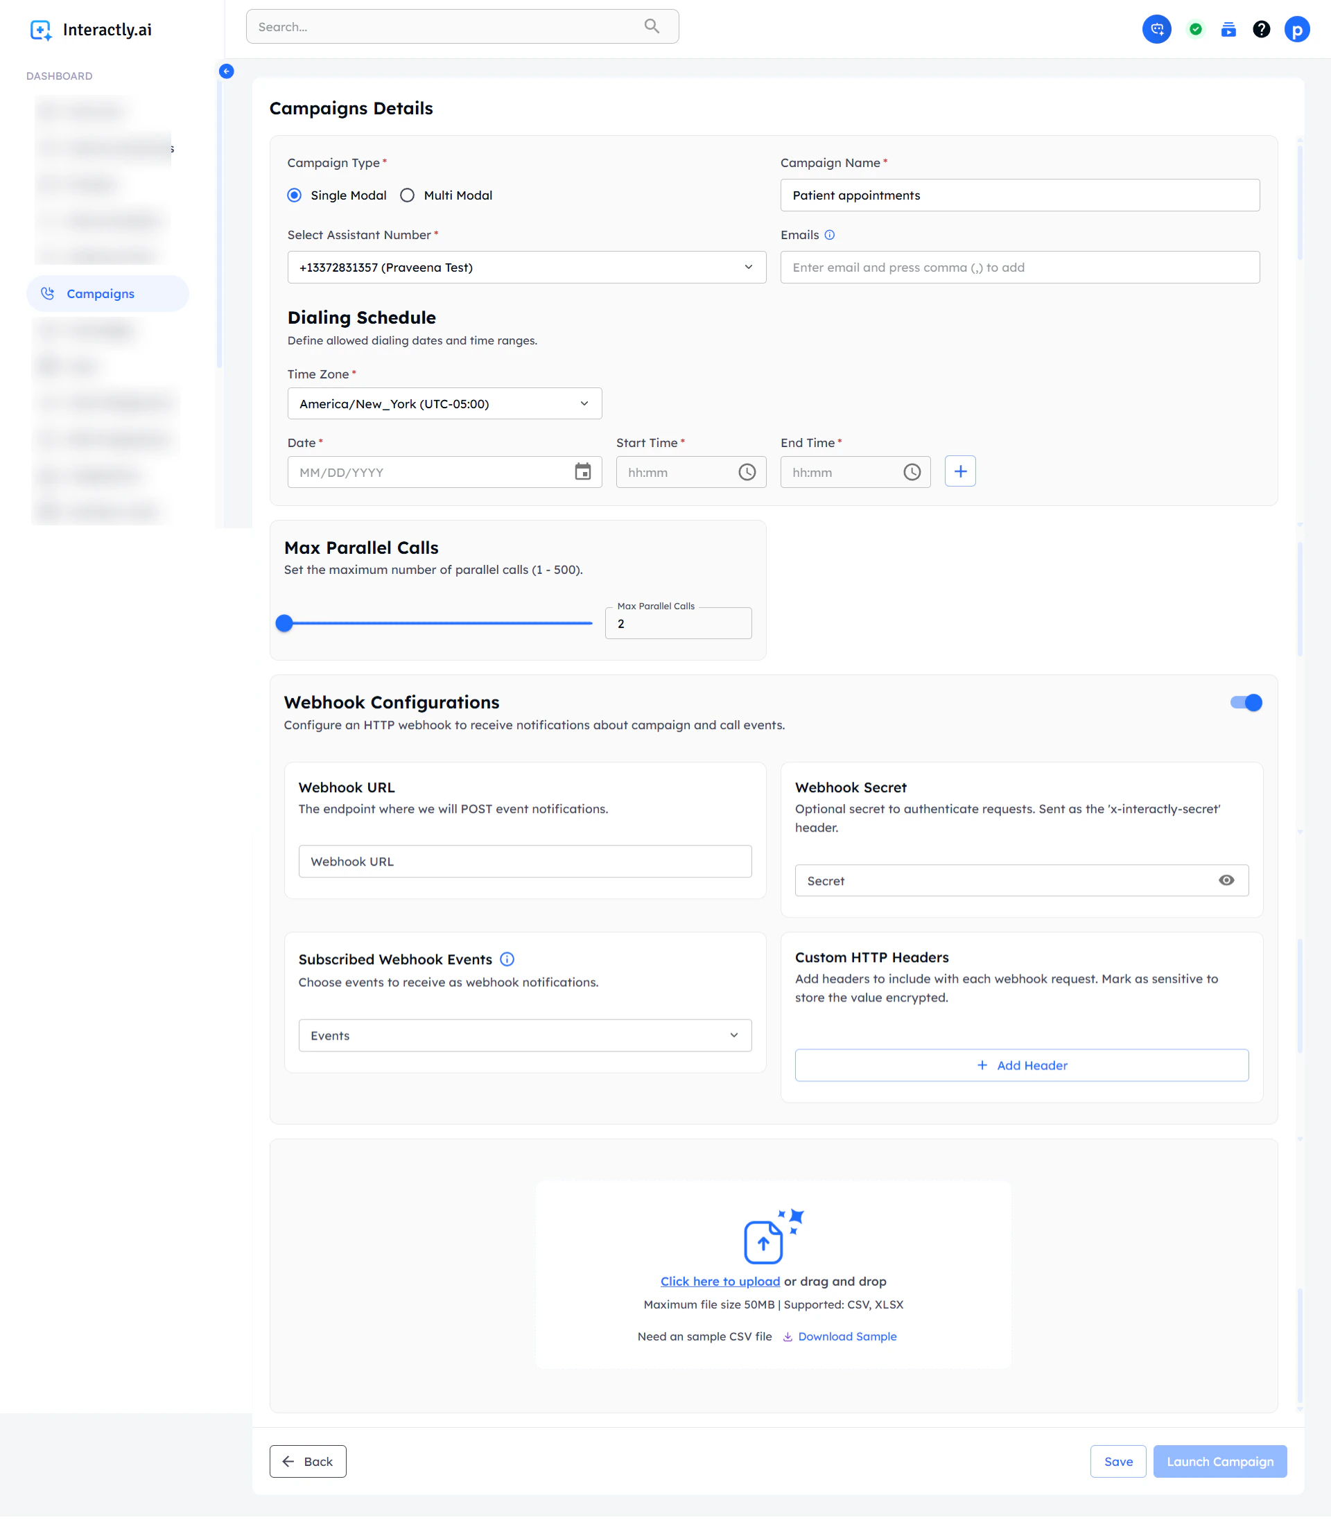Show webhook secret with eye icon
The height and width of the screenshot is (1520, 1331).
1226,880
